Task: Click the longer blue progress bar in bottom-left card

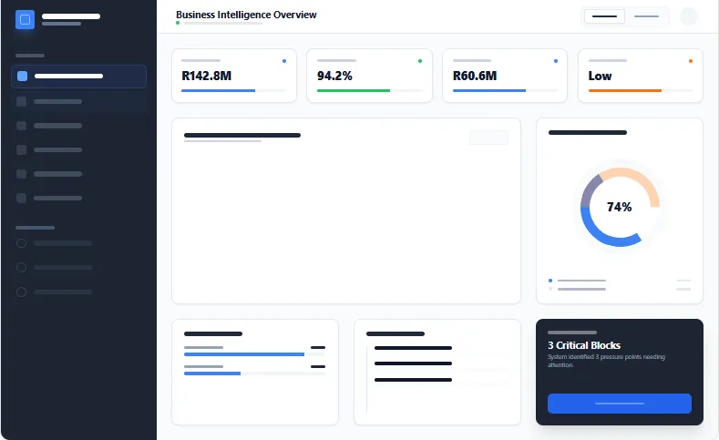Action: point(244,354)
